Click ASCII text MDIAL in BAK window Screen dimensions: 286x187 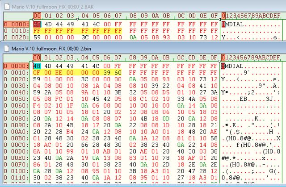235,24
